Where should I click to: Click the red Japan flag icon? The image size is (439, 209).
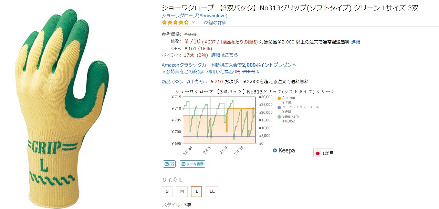pos(318,153)
